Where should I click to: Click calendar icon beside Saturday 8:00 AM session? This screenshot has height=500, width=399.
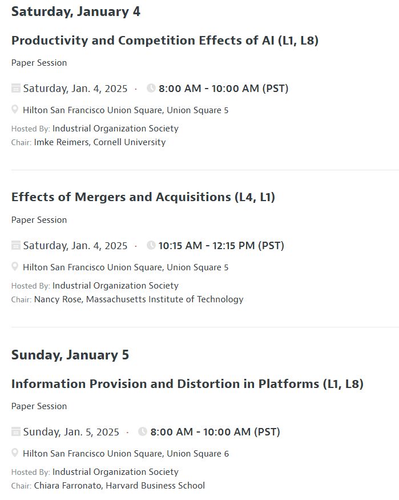pos(15,88)
